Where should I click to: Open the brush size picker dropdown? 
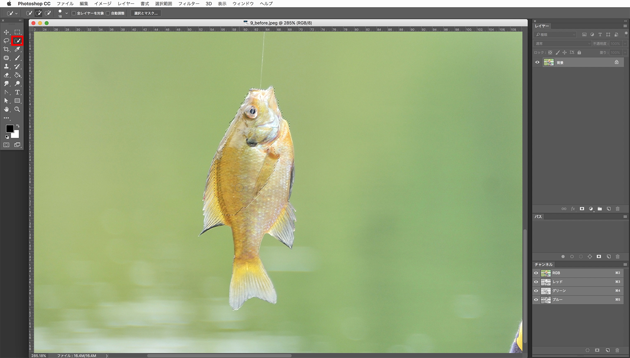coord(66,13)
